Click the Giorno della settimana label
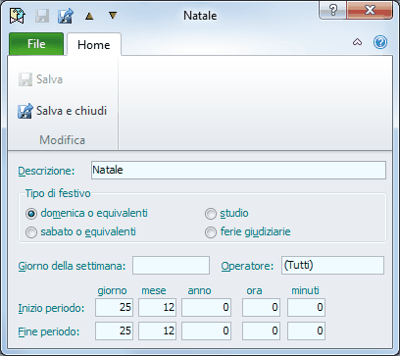Image resolution: width=400 pixels, height=356 pixels. [72, 266]
